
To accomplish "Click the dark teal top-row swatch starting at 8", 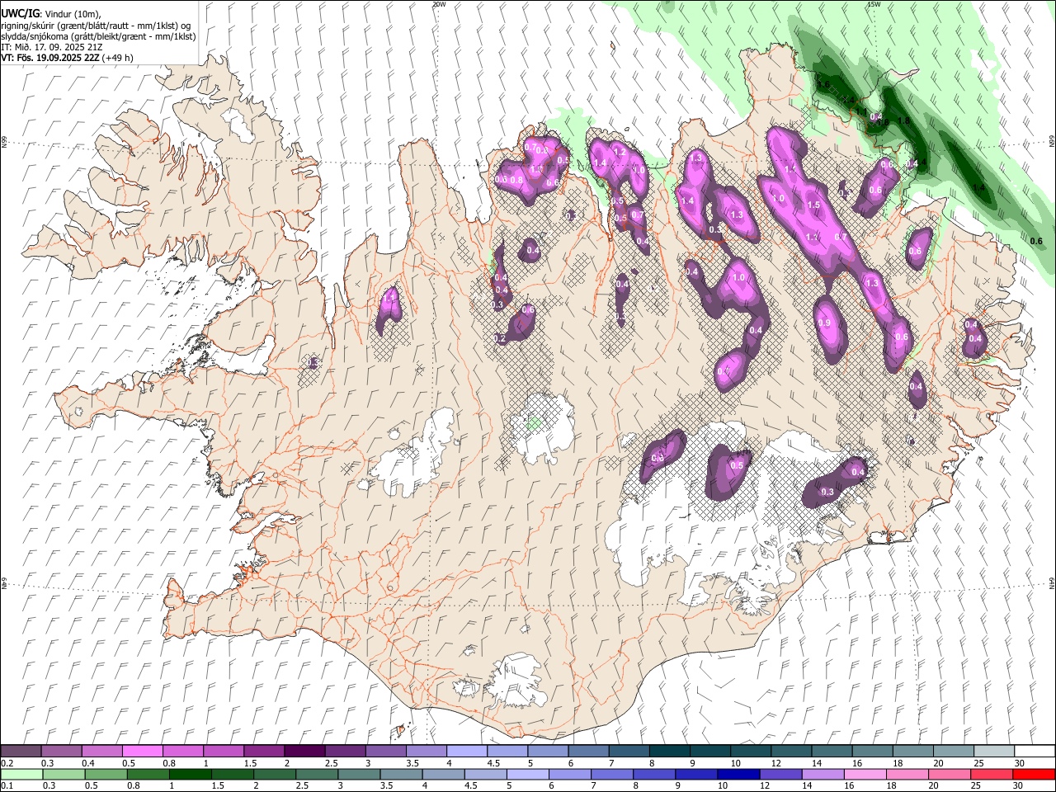I will 669,752.
